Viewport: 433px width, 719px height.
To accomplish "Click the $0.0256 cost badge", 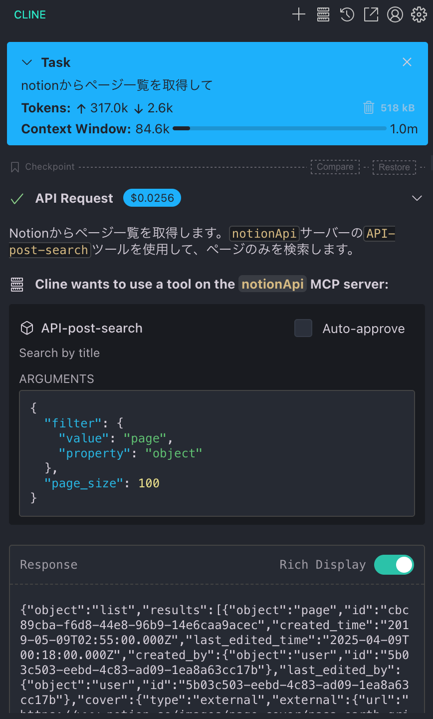I will tap(152, 198).
